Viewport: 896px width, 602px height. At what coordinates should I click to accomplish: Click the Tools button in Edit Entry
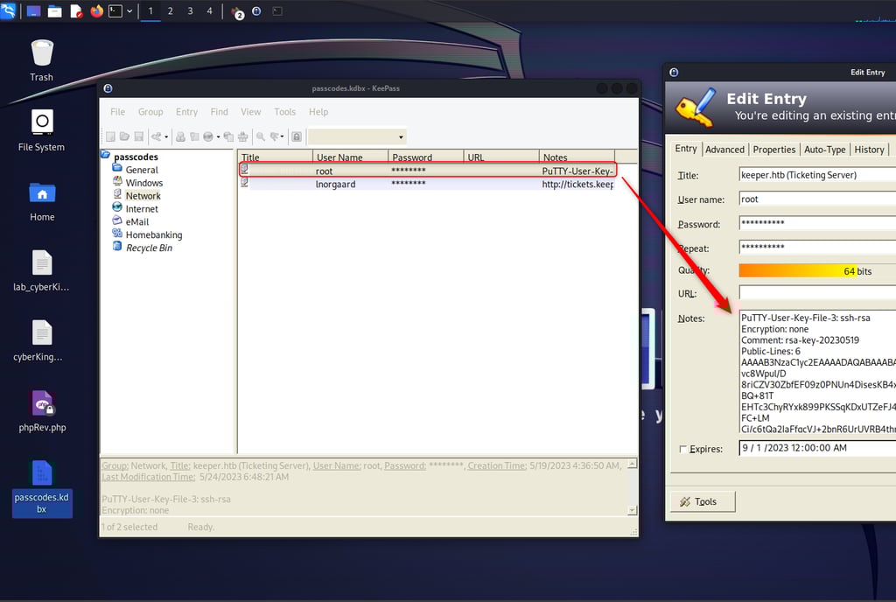coord(703,501)
